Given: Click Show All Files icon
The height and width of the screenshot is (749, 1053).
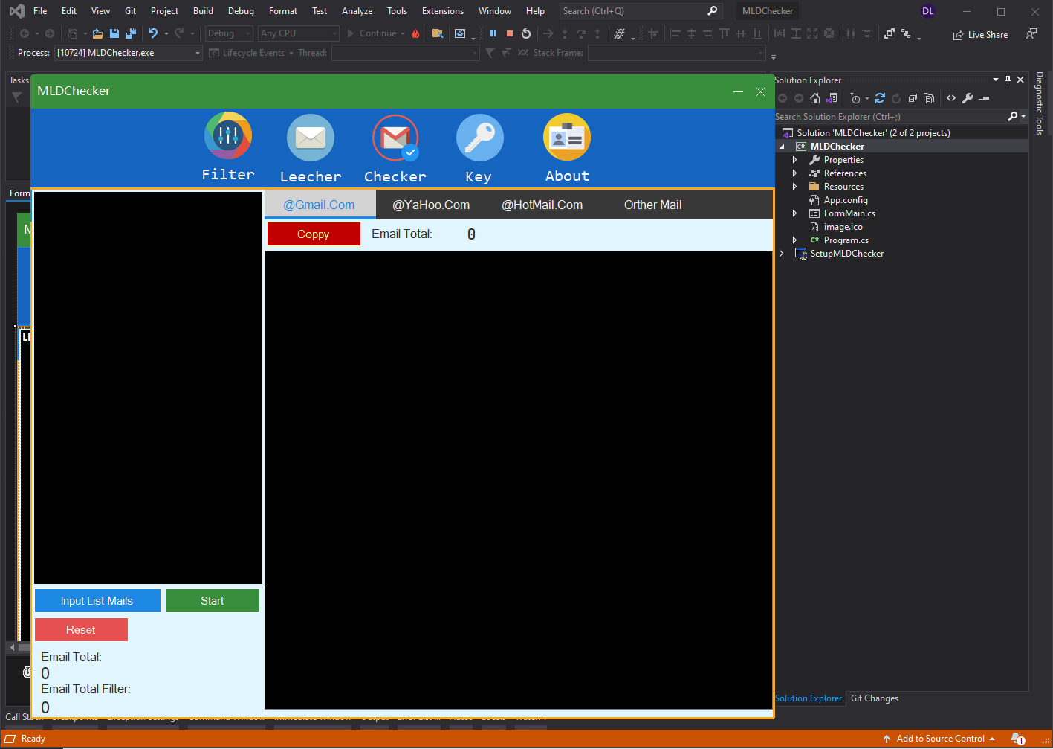Looking at the screenshot, I should pyautogui.click(x=929, y=98).
